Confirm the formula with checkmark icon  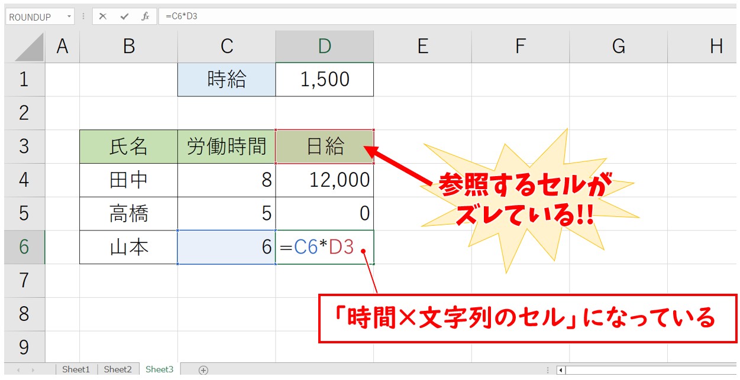tap(124, 17)
